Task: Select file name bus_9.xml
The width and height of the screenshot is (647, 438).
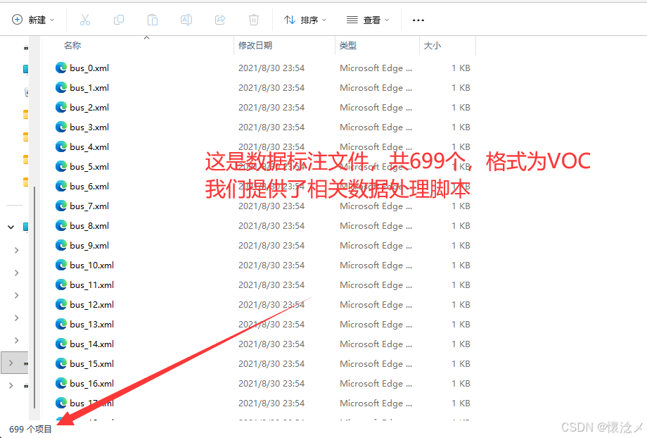Action: [89, 246]
